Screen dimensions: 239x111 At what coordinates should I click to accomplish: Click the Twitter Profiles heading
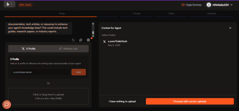109,35
